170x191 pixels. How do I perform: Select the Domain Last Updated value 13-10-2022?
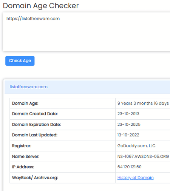pos(128,135)
